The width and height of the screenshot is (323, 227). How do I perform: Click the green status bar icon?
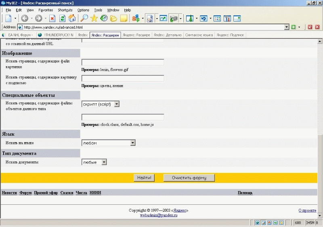[275, 223]
